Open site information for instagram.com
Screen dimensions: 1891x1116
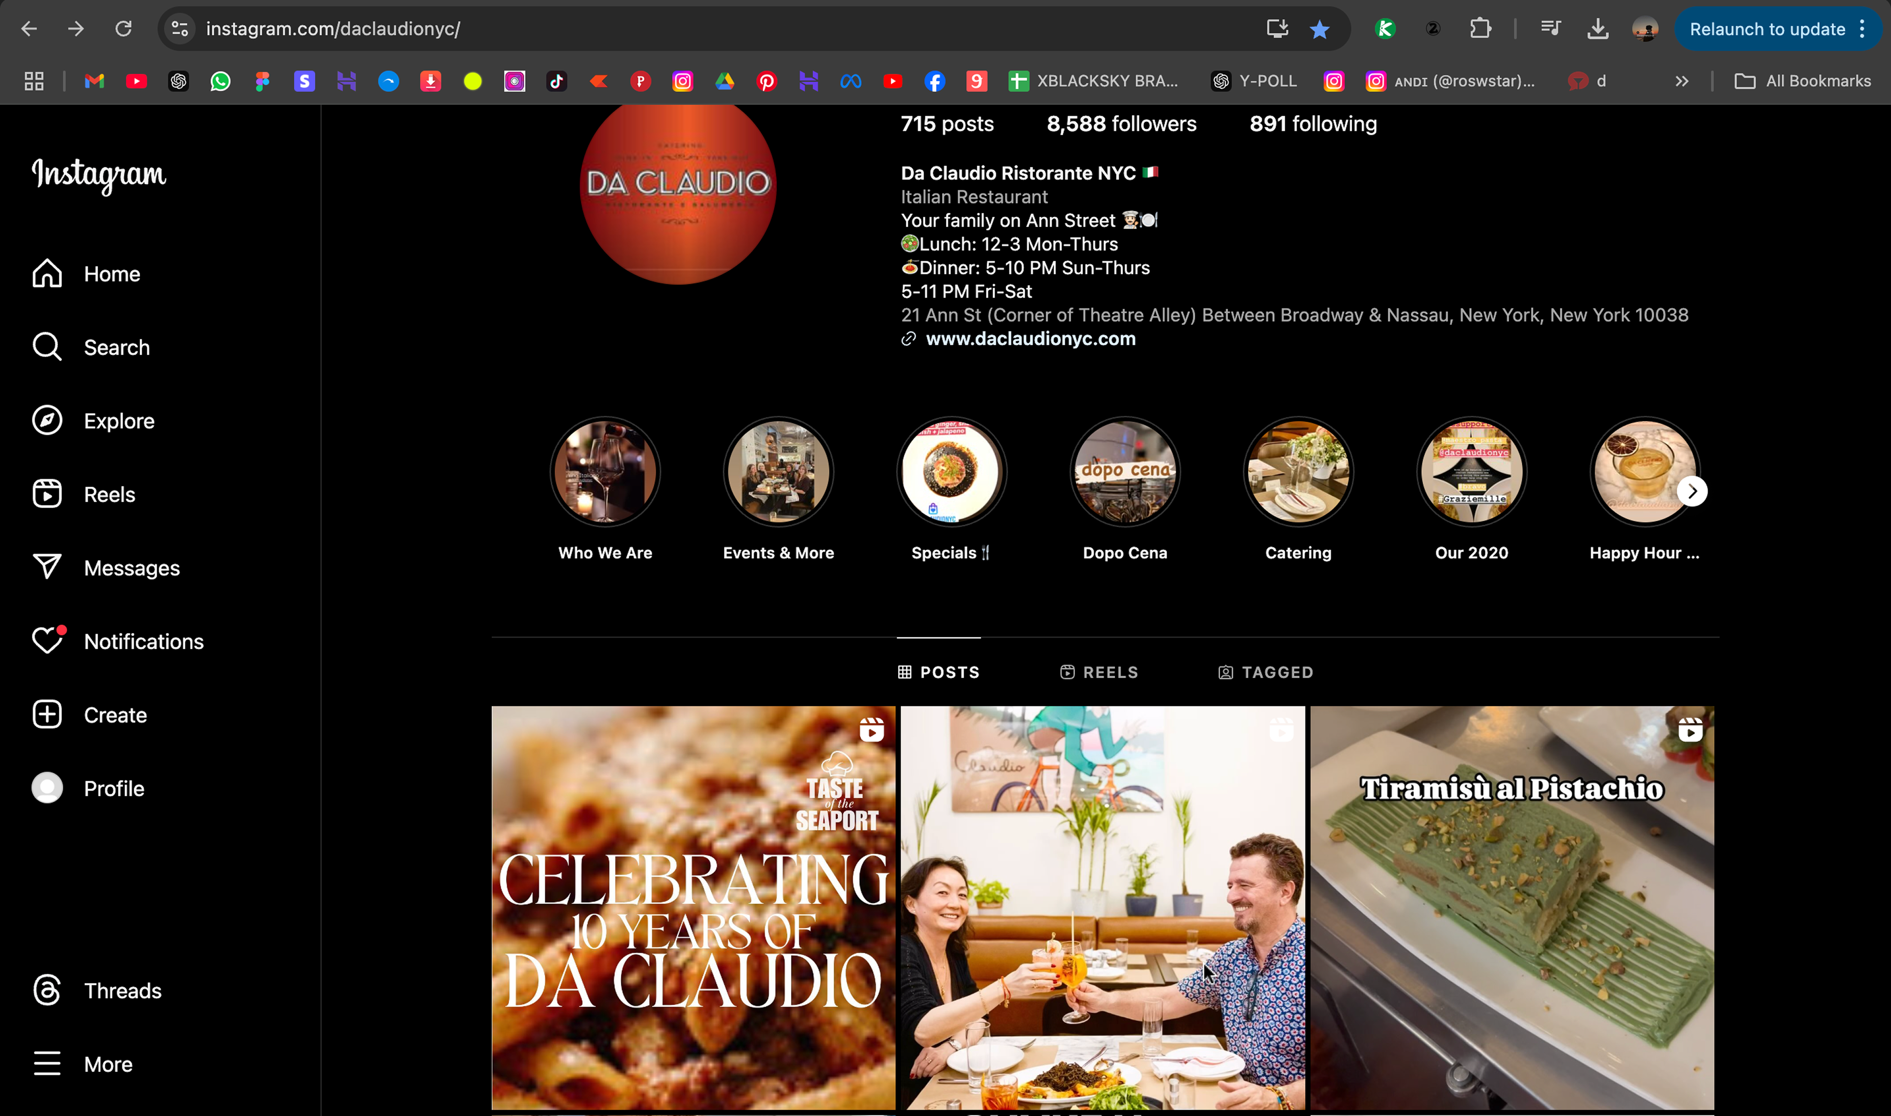pos(179,28)
